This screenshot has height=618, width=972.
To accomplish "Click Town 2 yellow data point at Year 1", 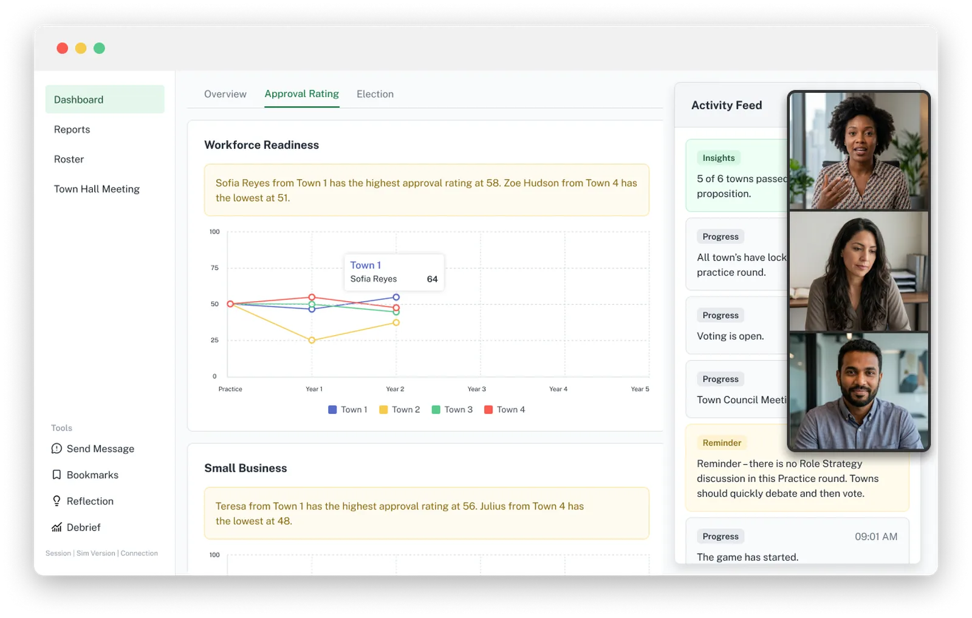I will (312, 340).
